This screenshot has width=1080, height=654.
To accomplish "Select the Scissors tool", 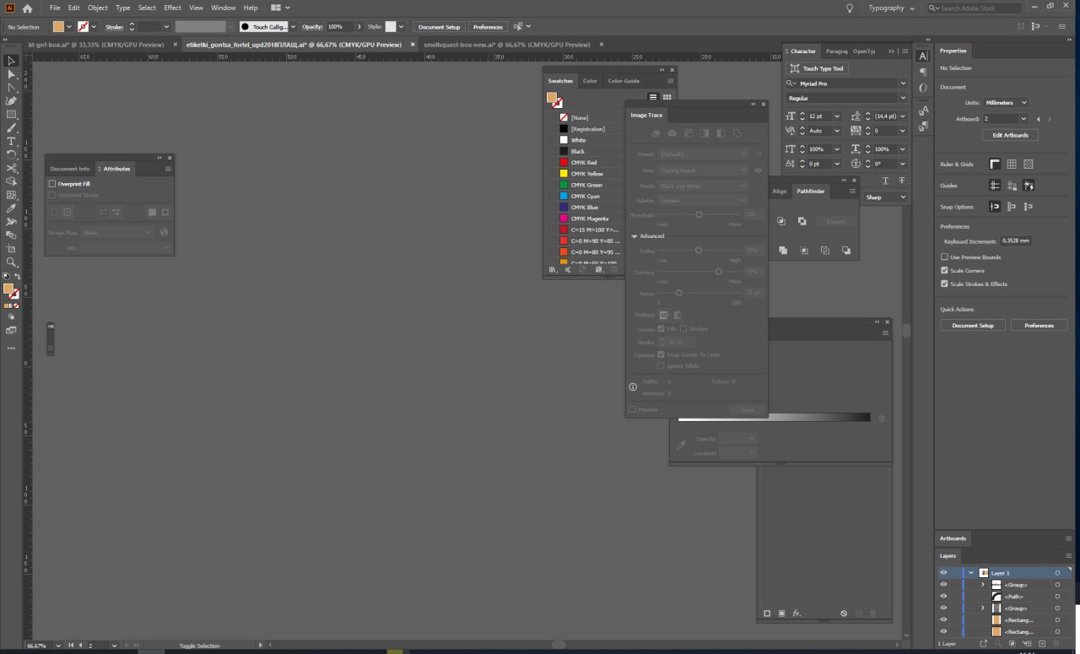I will point(12,169).
